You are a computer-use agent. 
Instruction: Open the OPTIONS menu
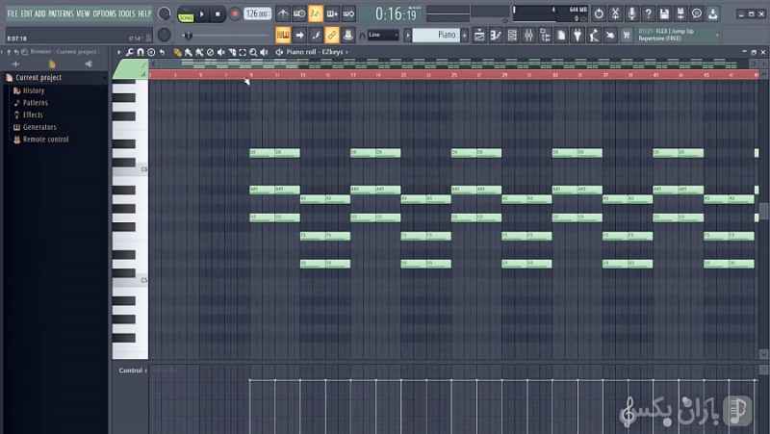[x=104, y=13]
